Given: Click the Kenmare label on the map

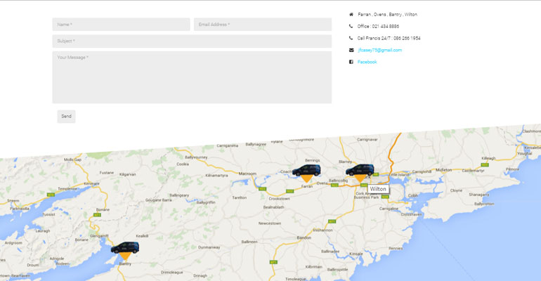Looking at the screenshot, I should pyautogui.click(x=91, y=184).
